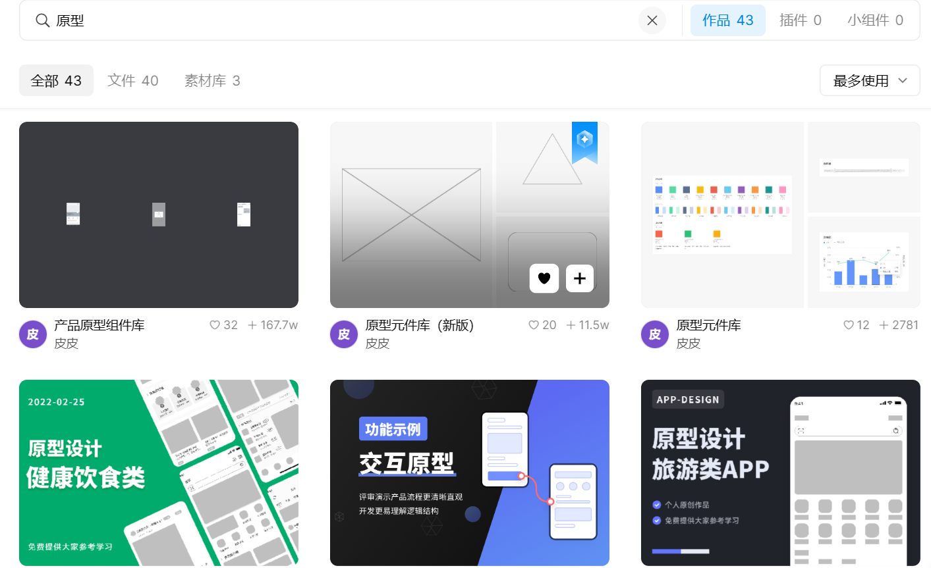
Task: Switch to the 作品 43 tab
Action: pyautogui.click(x=728, y=20)
